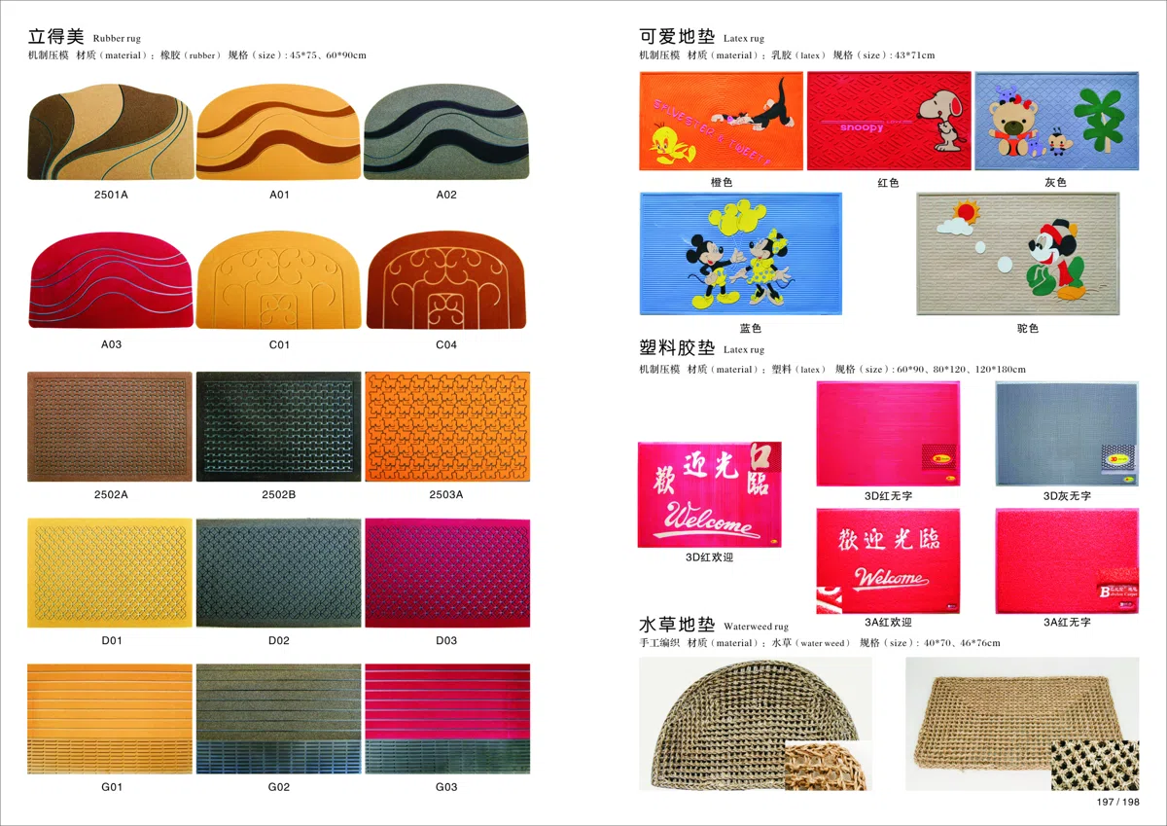Select the rectangular waterweed rug photo
Image resolution: width=1167 pixels, height=826 pixels.
[1022, 724]
